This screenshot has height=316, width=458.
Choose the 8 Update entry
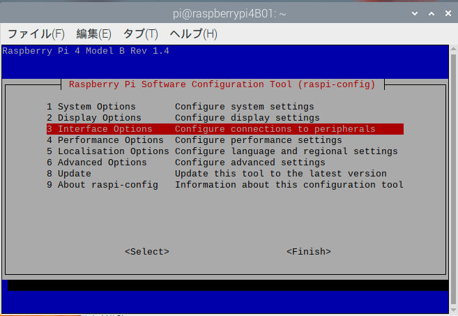pos(69,174)
